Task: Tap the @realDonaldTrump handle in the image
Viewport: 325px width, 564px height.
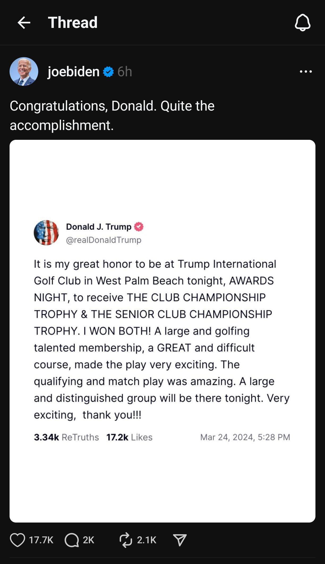Action: click(104, 240)
